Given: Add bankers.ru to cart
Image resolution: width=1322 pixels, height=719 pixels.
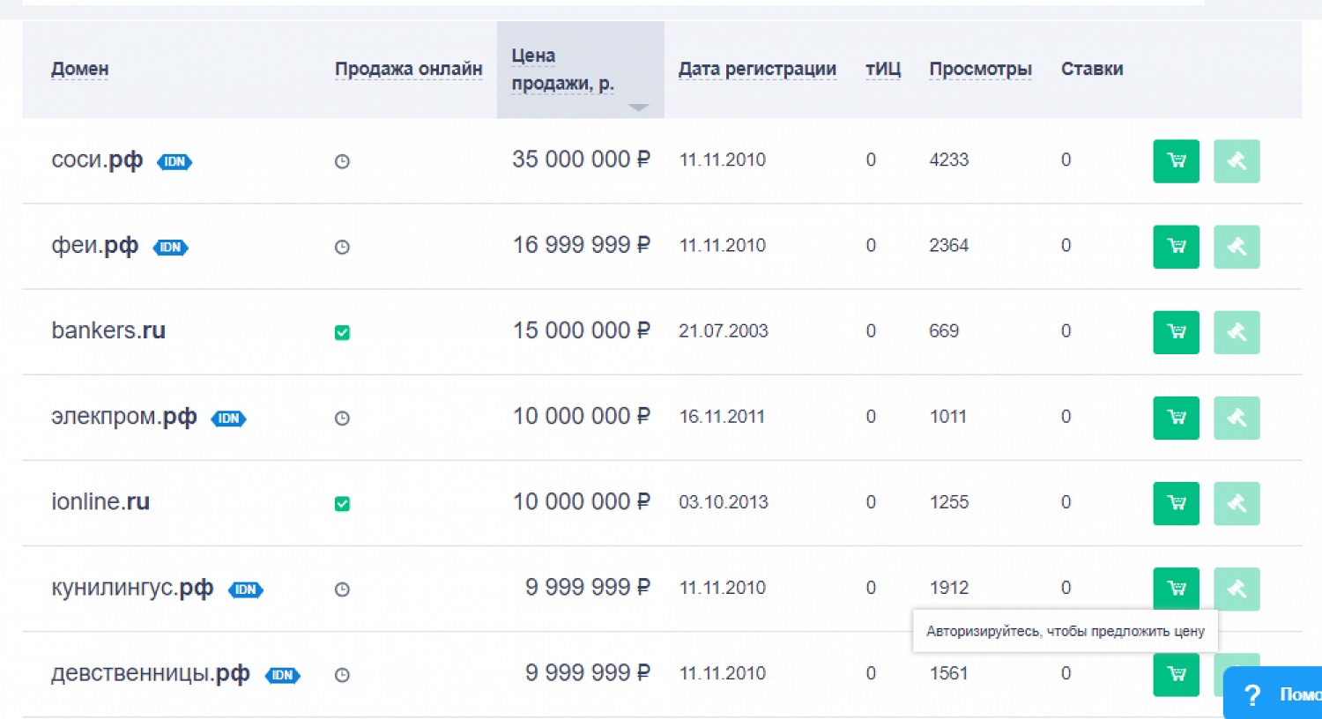Looking at the screenshot, I should pyautogui.click(x=1176, y=332).
